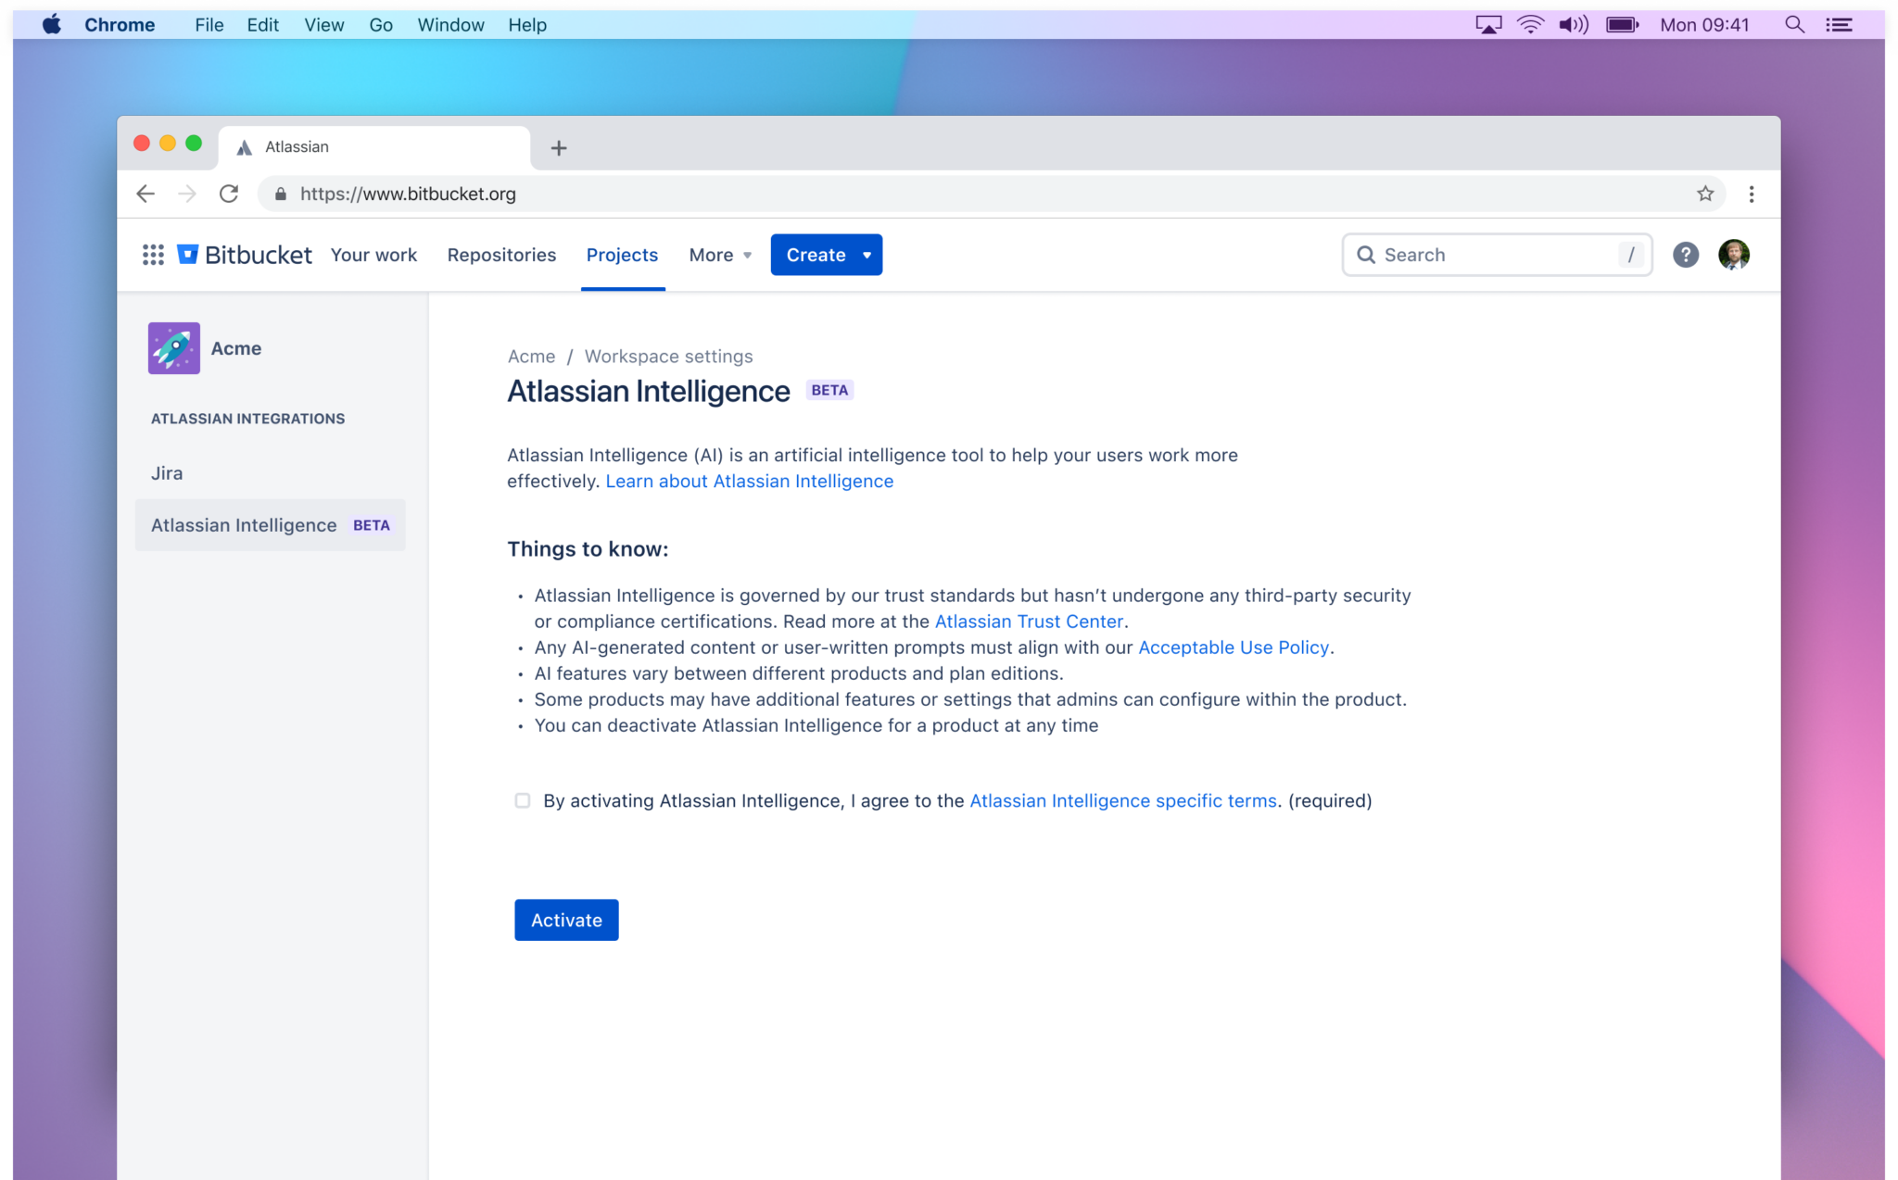Click the browser back arrow
1898x1180 pixels.
pos(146,194)
